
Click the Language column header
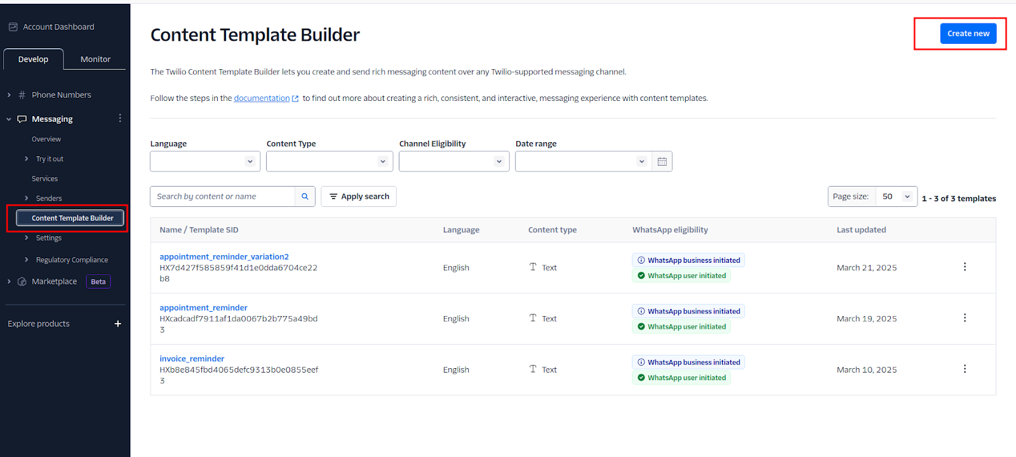[461, 230]
